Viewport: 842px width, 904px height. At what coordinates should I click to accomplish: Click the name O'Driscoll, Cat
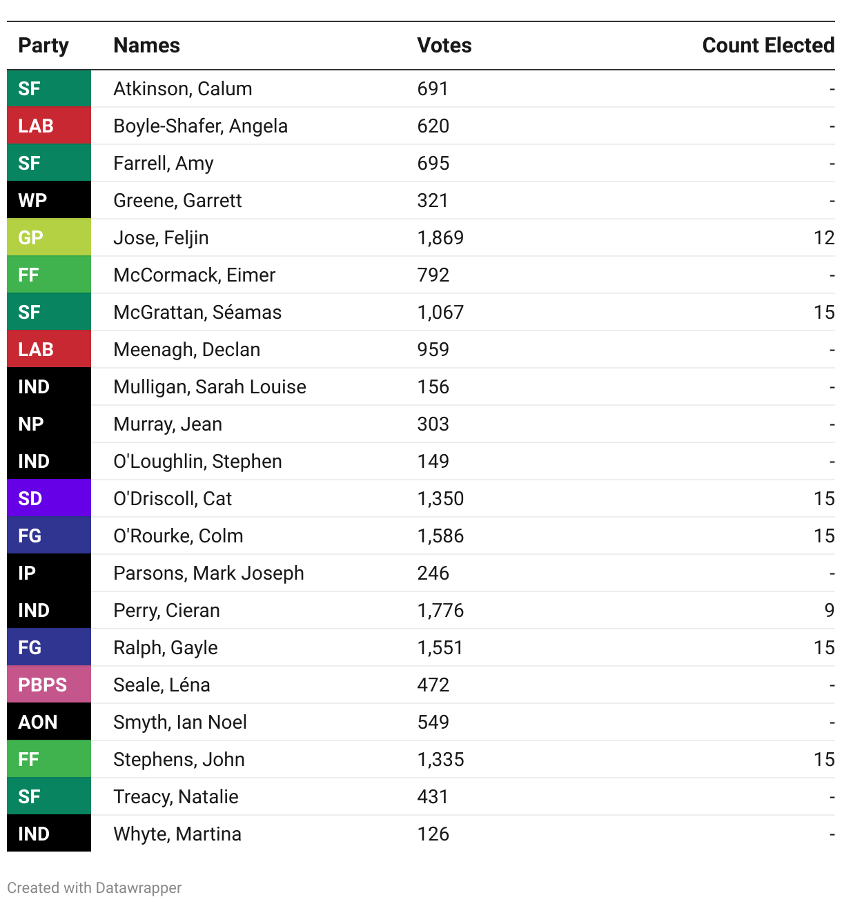(x=173, y=499)
